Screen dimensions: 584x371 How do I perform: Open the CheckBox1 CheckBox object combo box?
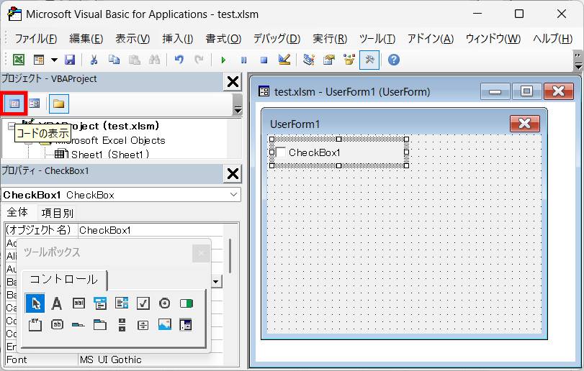(x=122, y=195)
